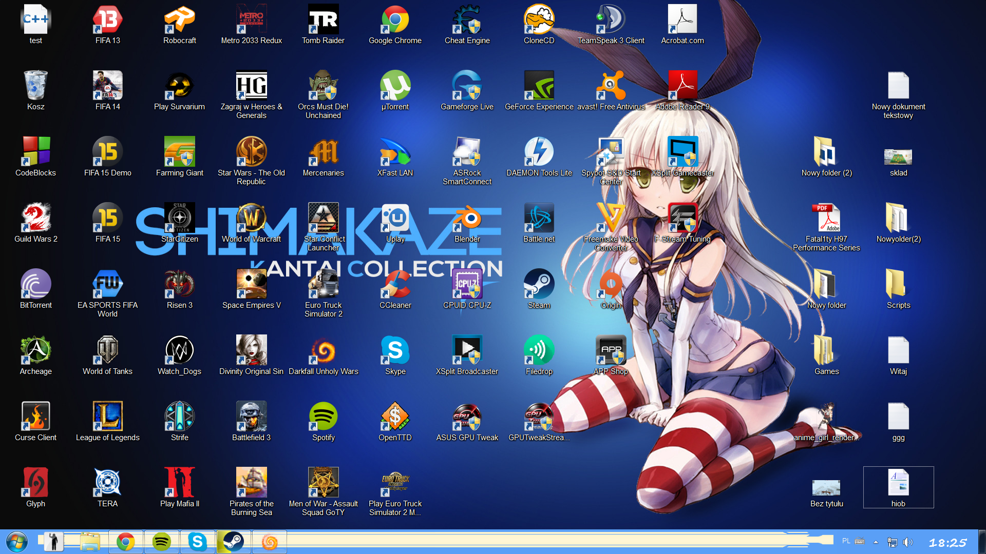986x554 pixels.
Task: Open the Windows Start menu orb
Action: point(17,542)
